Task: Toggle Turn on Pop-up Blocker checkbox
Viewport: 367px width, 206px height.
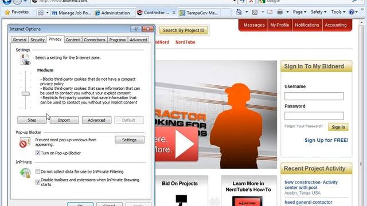Action: 38,153
